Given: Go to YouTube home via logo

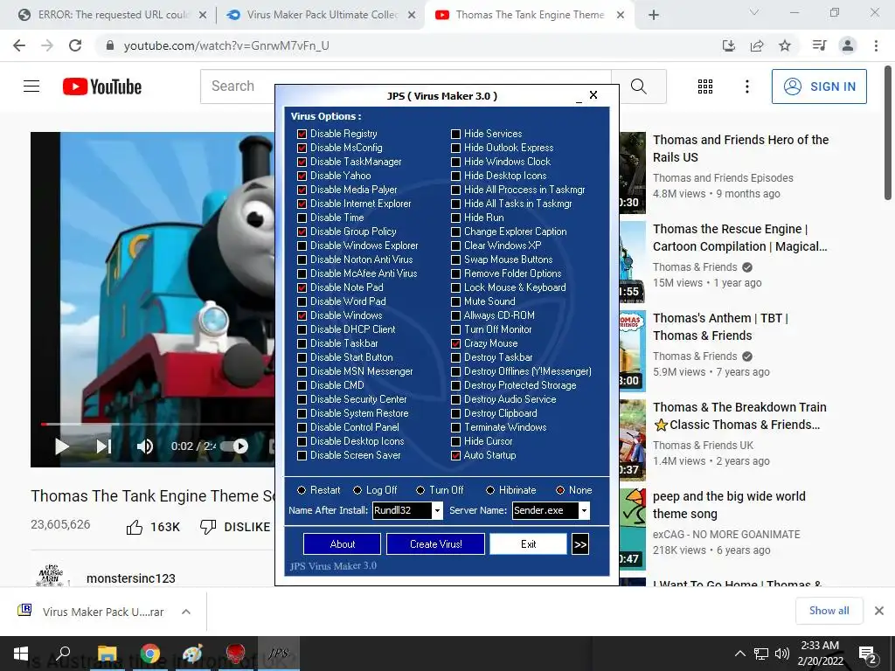Looking at the screenshot, I should (102, 86).
